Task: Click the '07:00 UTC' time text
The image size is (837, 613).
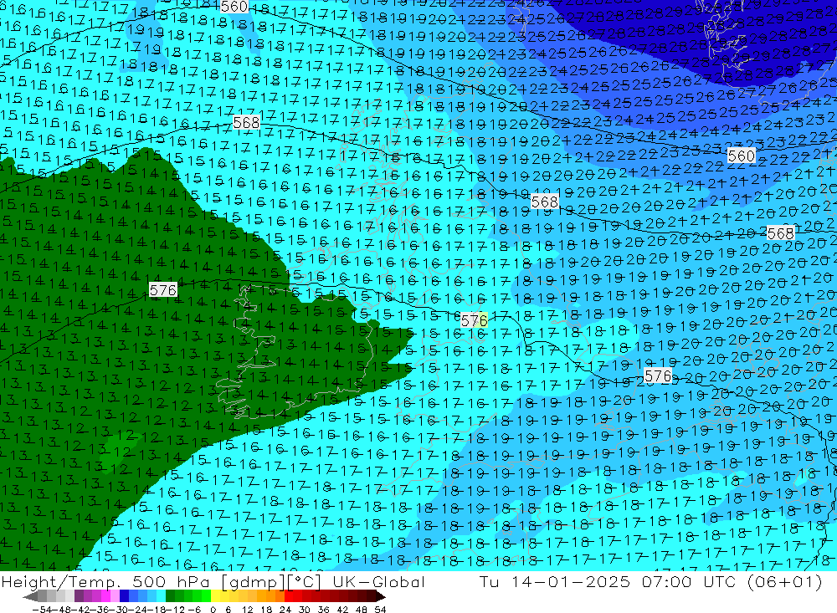Action: (x=689, y=581)
